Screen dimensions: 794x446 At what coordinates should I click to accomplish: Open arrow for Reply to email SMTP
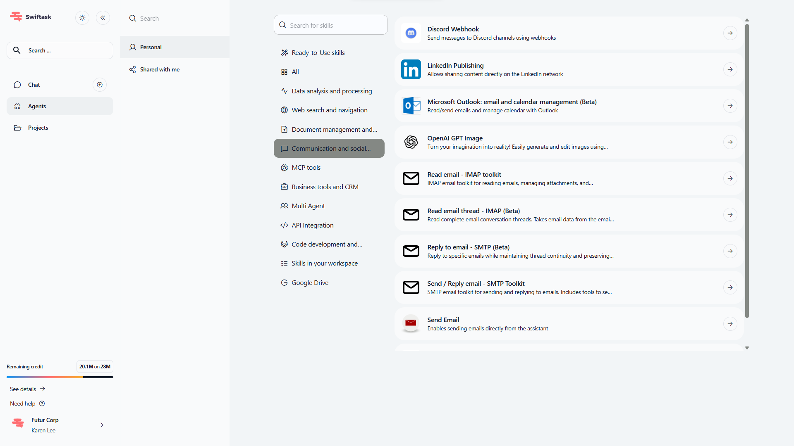click(x=730, y=251)
